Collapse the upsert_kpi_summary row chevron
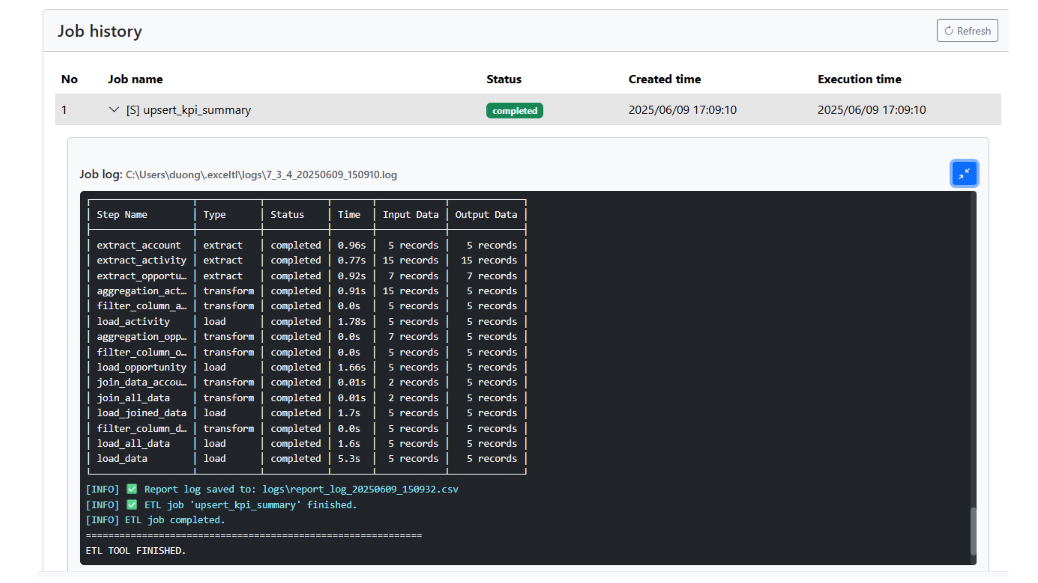The height and width of the screenshot is (583, 1038). click(114, 110)
